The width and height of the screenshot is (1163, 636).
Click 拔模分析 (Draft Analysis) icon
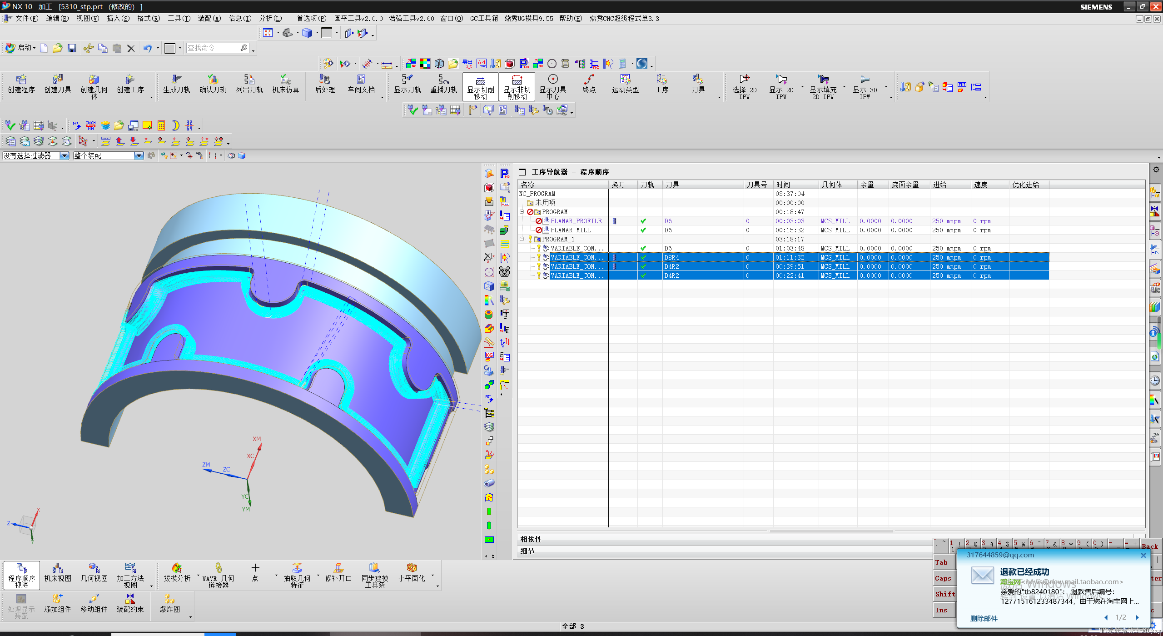pyautogui.click(x=177, y=573)
